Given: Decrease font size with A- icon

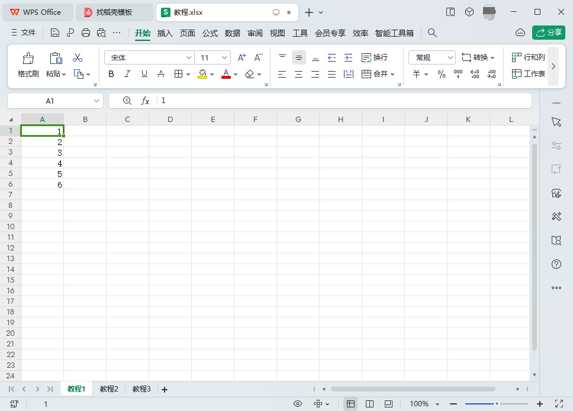Looking at the screenshot, I should (258, 57).
